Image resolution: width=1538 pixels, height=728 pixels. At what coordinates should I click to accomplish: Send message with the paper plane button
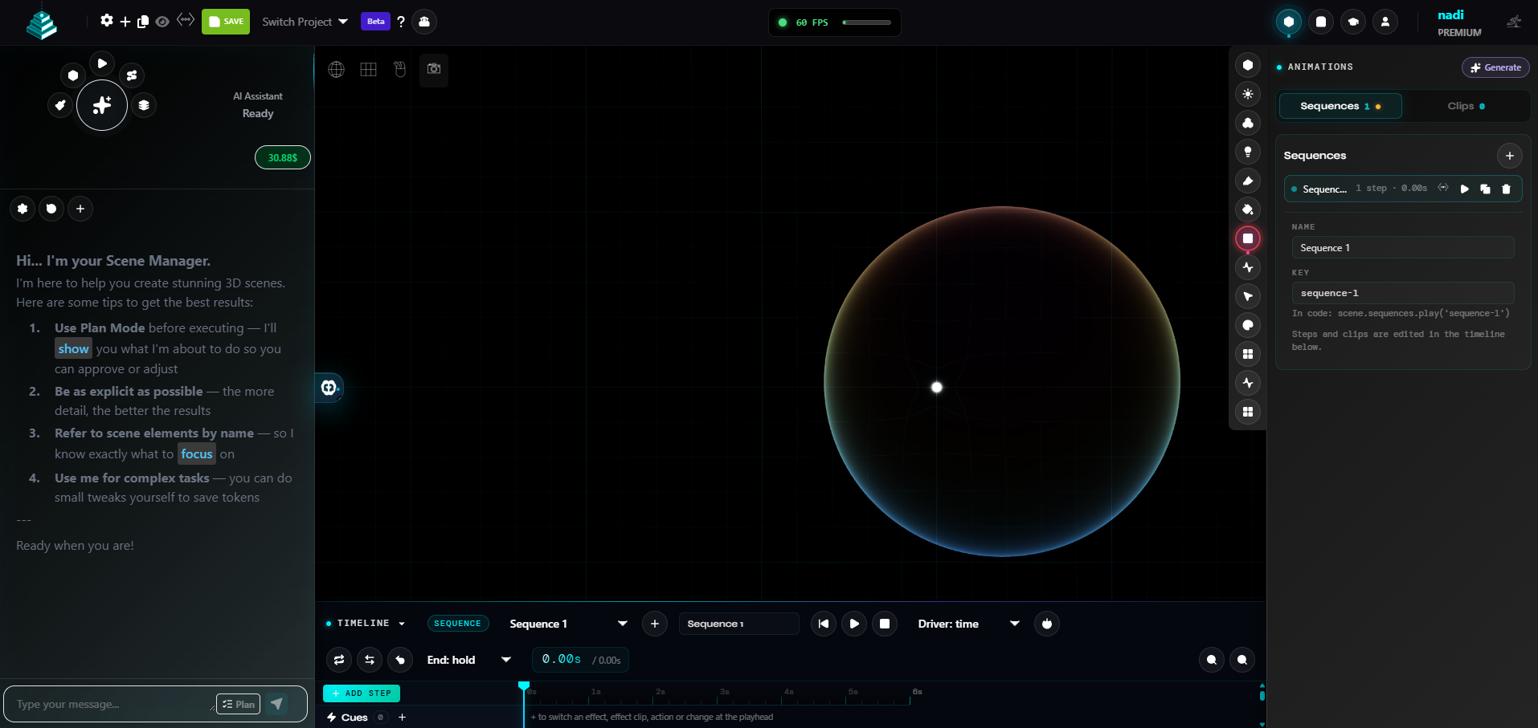point(277,704)
